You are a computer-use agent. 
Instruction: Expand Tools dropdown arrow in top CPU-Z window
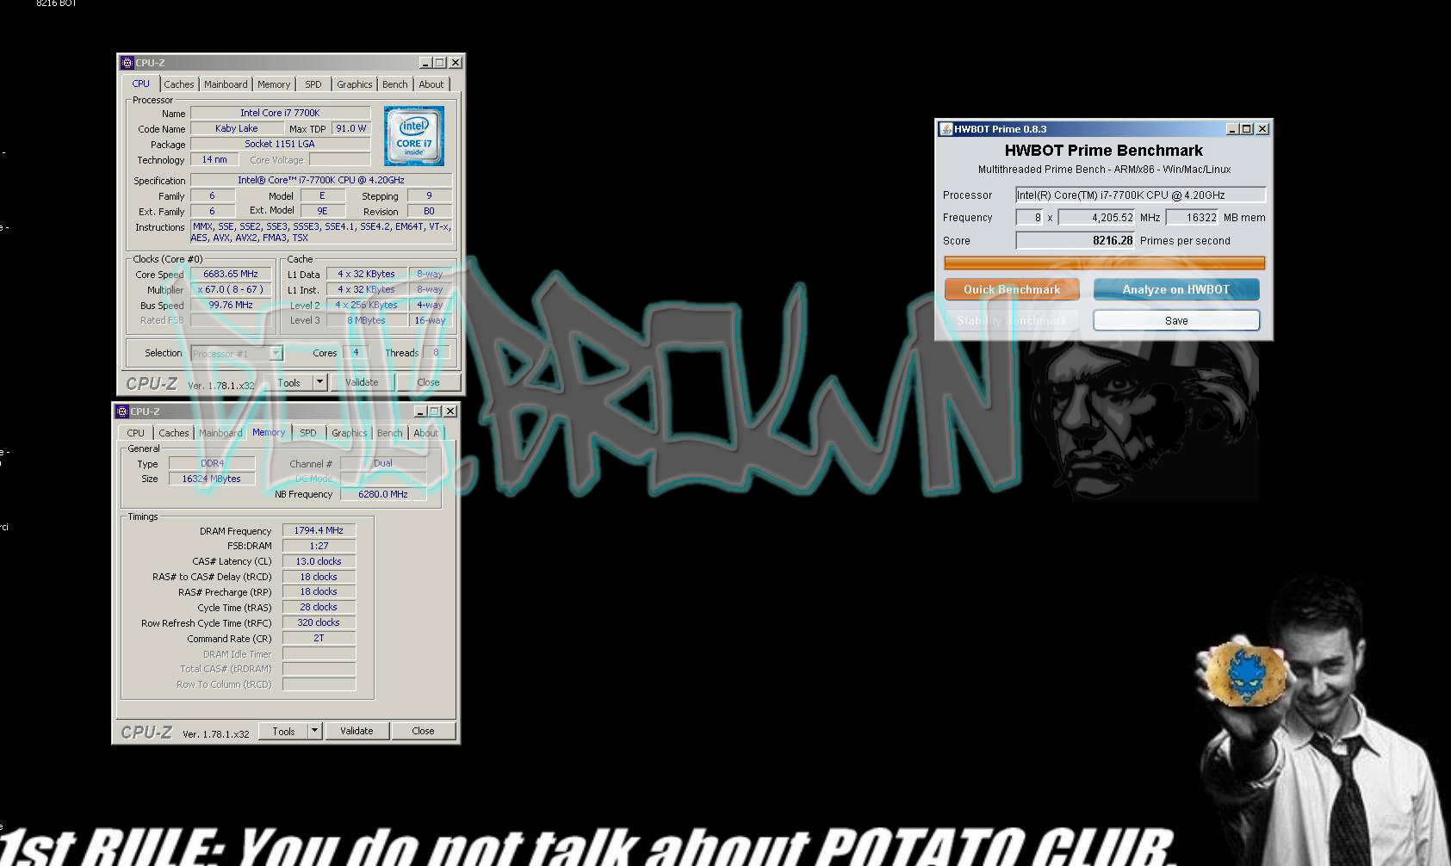319,382
